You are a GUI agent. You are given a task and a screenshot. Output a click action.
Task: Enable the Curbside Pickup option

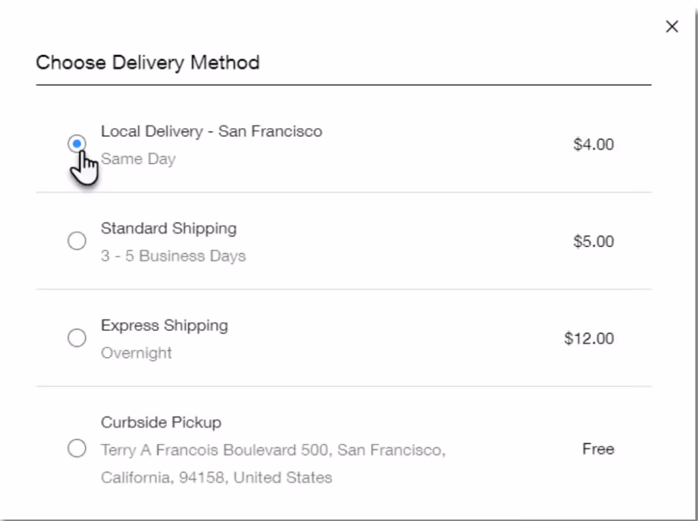pos(77,449)
